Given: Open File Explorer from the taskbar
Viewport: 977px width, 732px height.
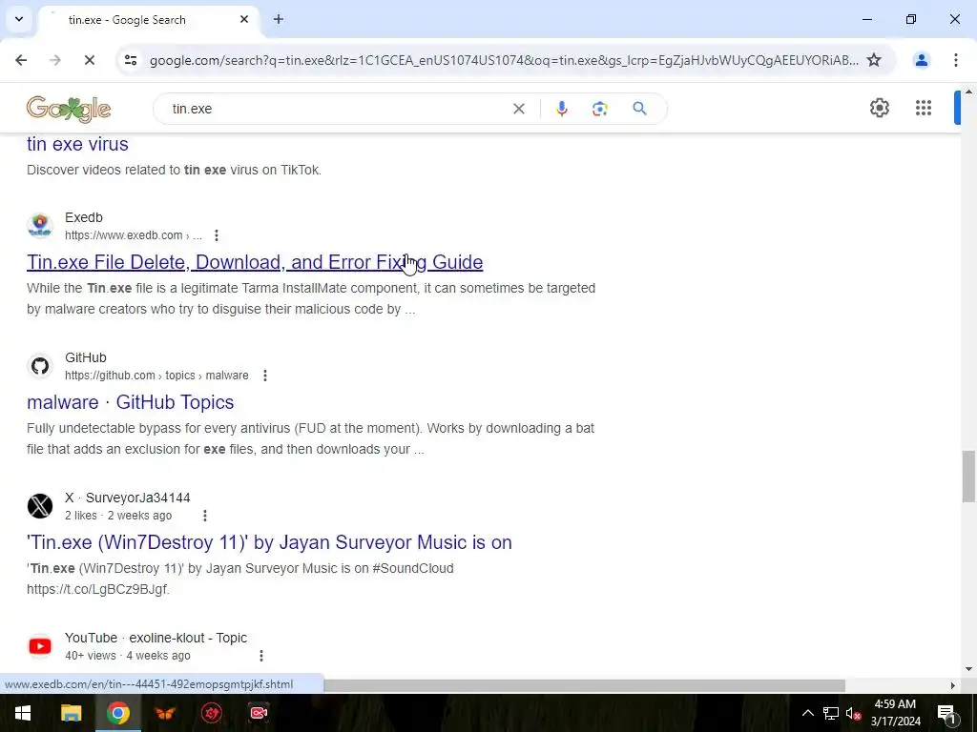Looking at the screenshot, I should 71,713.
